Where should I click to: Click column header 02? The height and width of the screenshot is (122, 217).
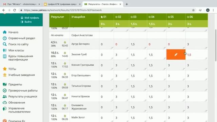pyautogui.click(x=118, y=17)
